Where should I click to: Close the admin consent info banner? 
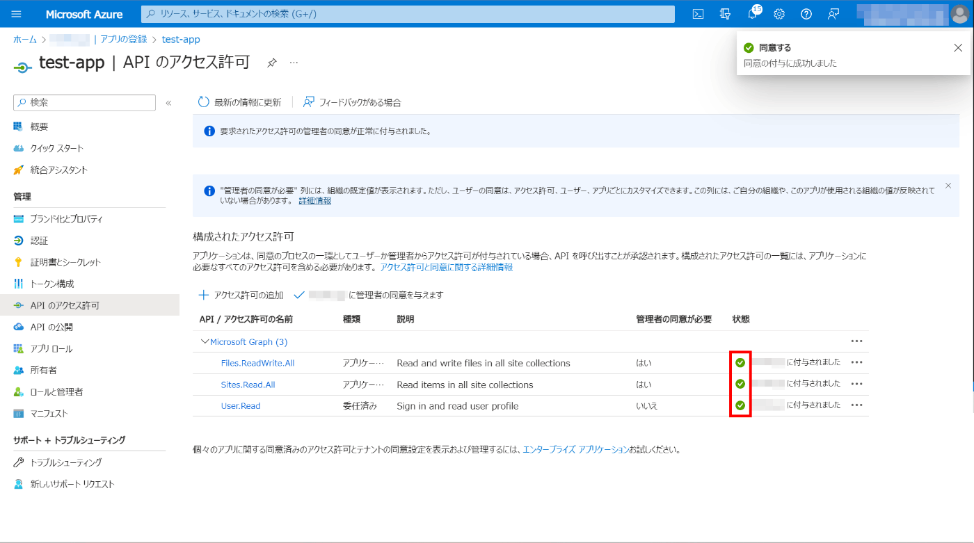tap(948, 186)
